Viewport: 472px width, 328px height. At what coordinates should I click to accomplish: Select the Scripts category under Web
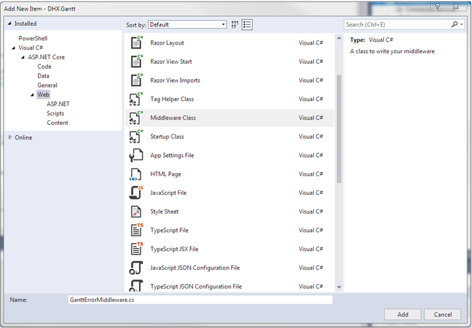point(55,113)
